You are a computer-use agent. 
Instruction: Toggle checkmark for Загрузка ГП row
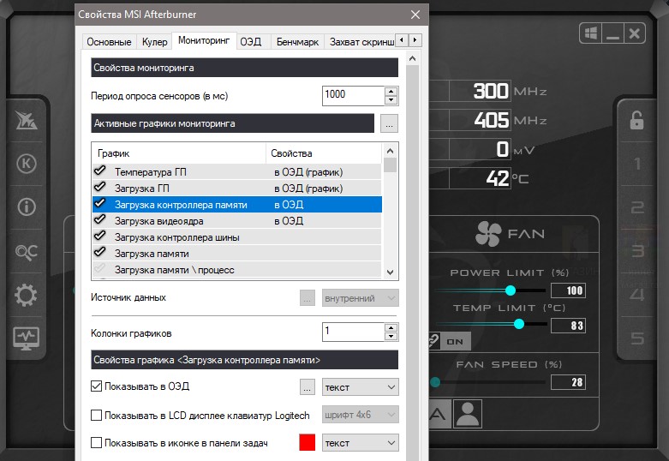point(100,187)
